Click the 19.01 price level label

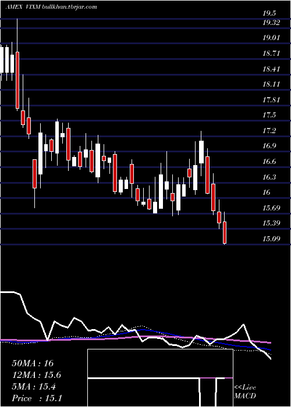click(x=271, y=38)
